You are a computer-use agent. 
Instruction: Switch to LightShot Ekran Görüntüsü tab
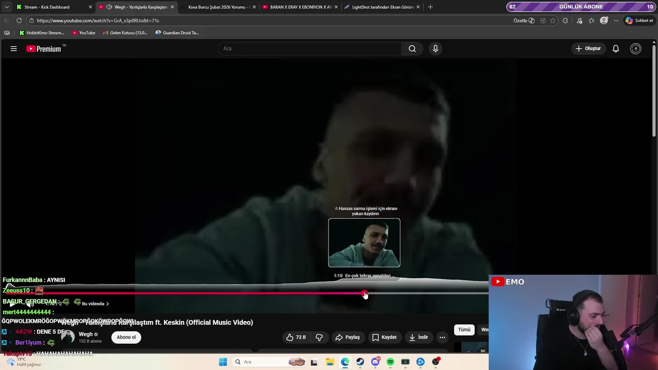tap(382, 7)
